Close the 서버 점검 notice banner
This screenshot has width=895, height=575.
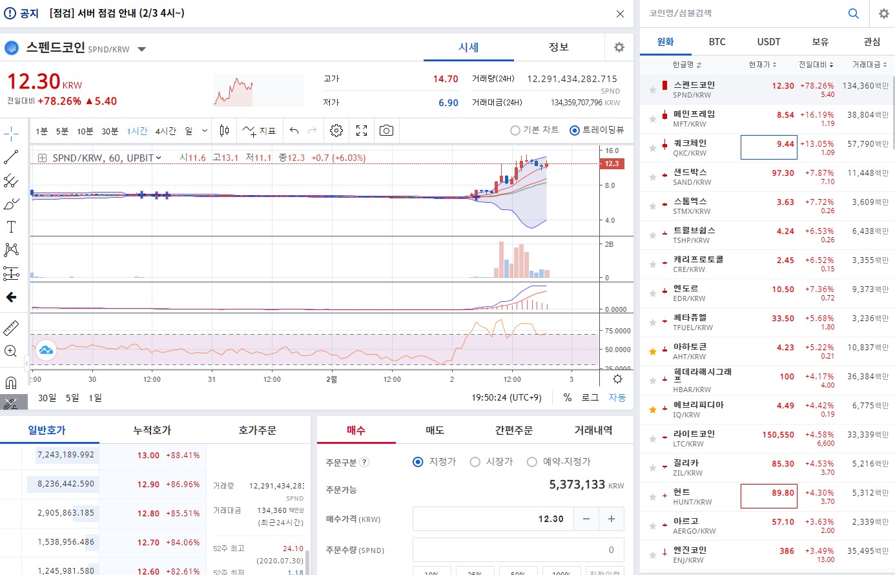(620, 14)
